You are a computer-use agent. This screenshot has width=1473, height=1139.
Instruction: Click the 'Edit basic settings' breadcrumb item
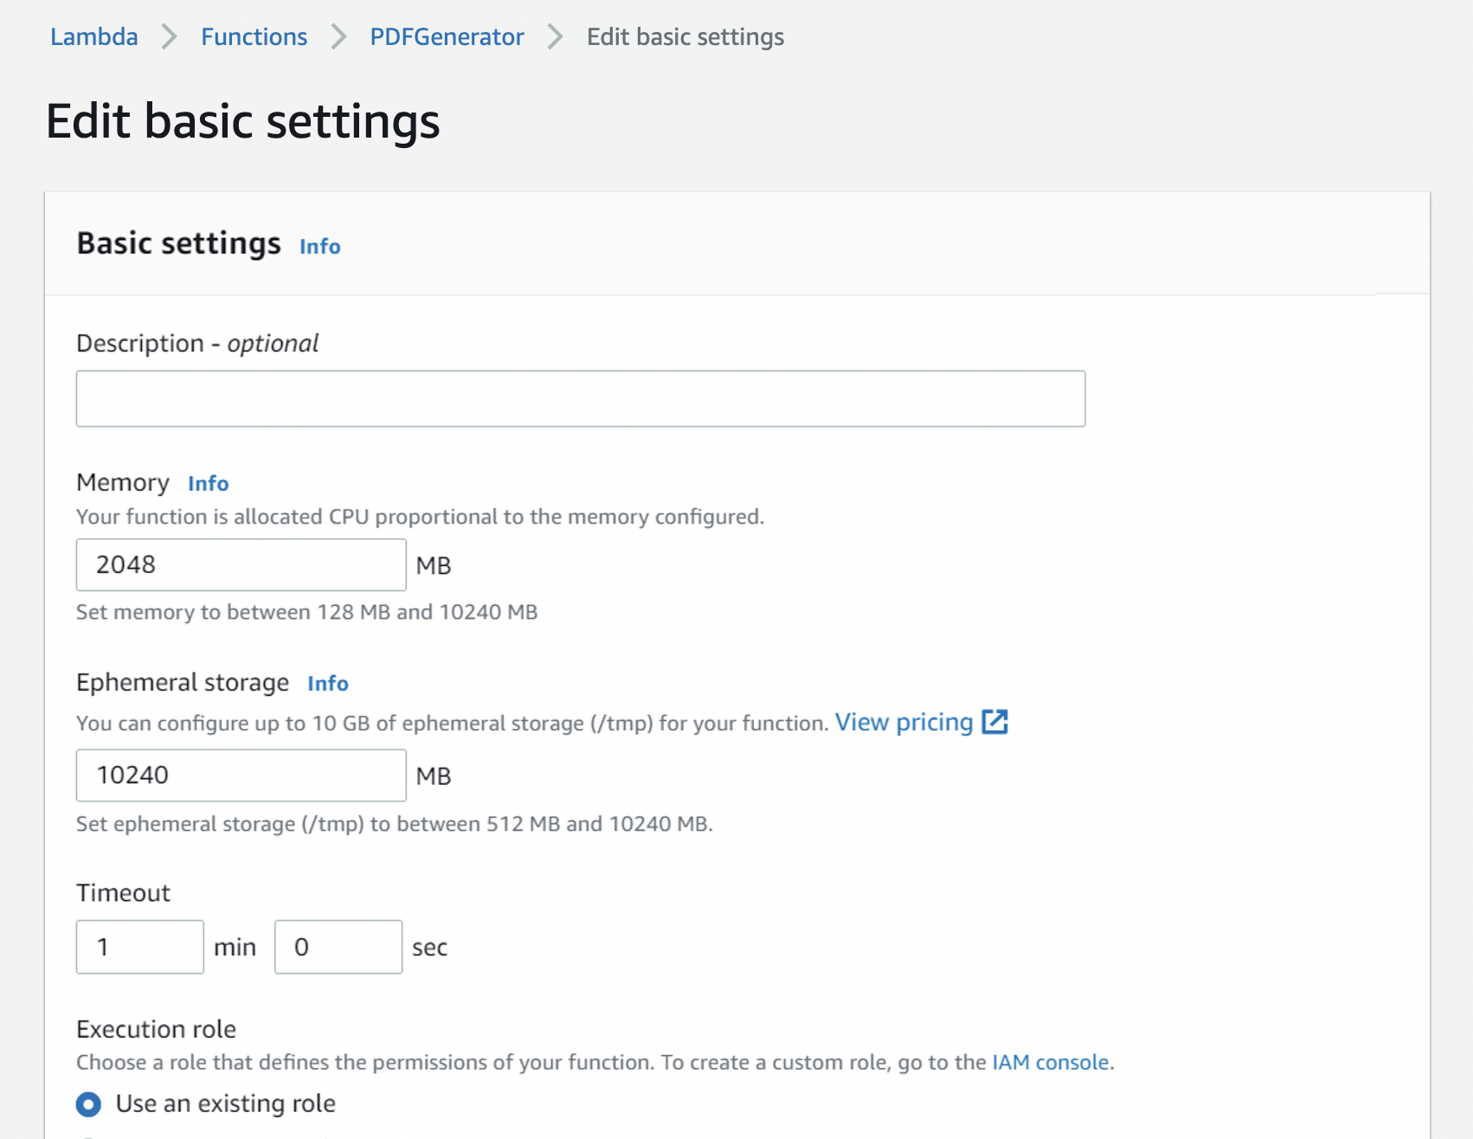[x=685, y=36]
